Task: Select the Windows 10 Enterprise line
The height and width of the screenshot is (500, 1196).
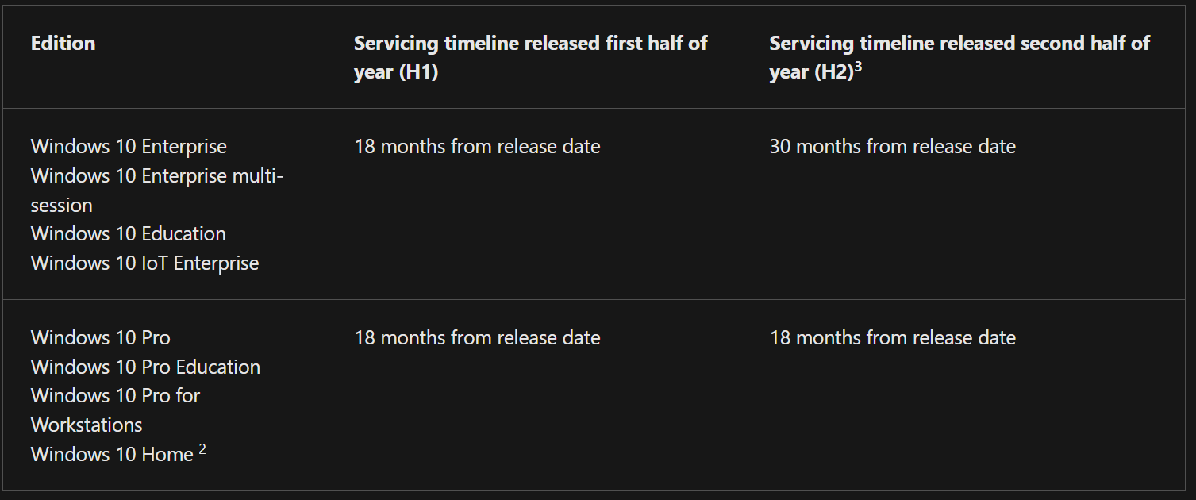Action: click(129, 147)
